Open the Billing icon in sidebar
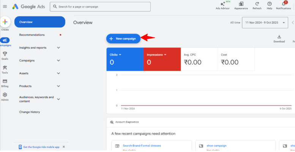The height and width of the screenshot is (152, 295). tap(5, 81)
